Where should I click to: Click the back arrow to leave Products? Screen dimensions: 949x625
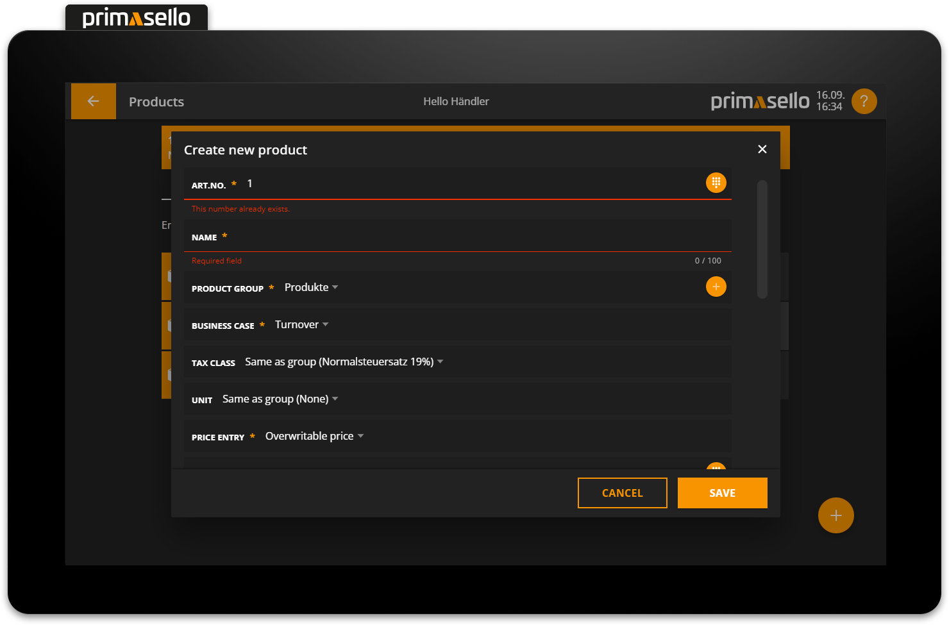point(93,101)
